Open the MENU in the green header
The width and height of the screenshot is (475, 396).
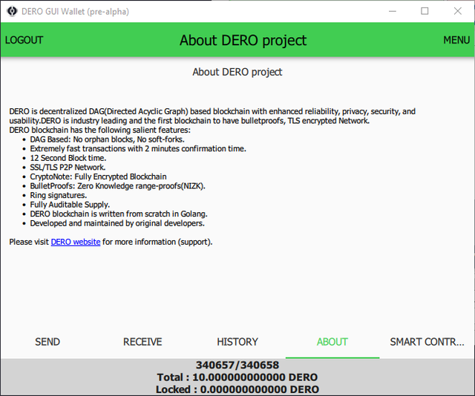point(456,40)
